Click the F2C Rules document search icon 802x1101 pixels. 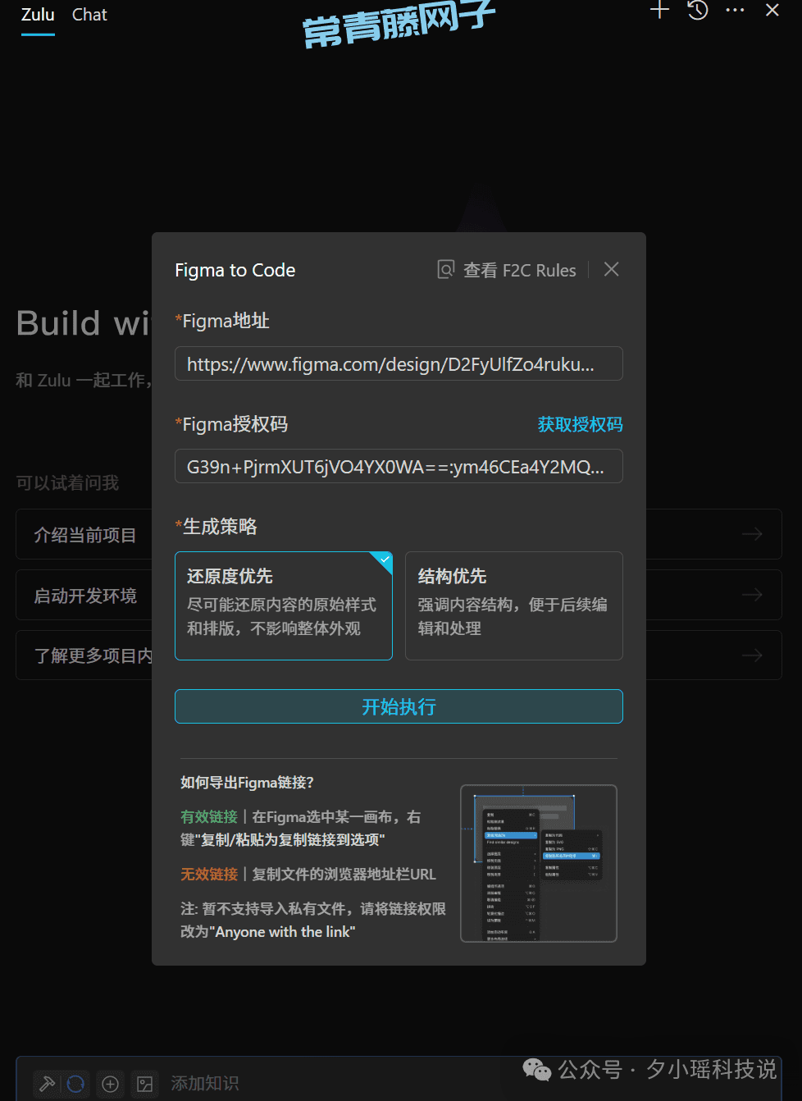[x=445, y=270]
